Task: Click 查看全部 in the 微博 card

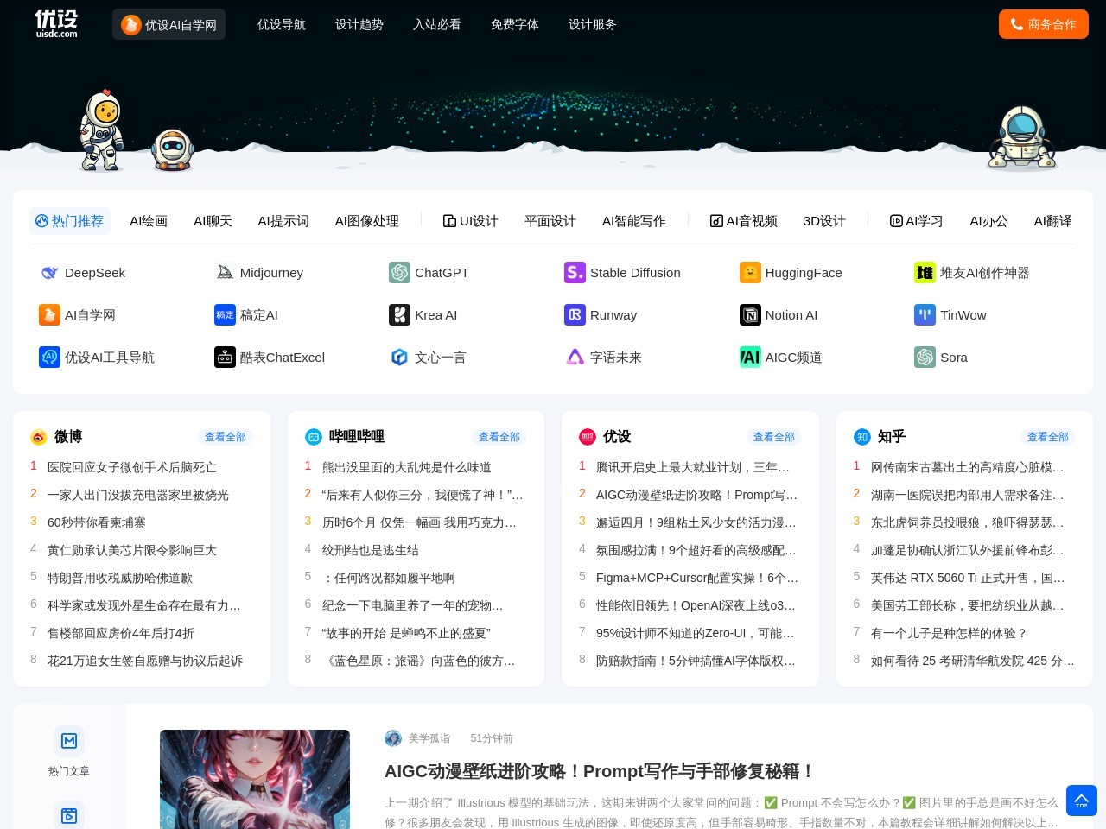Action: [x=226, y=437]
